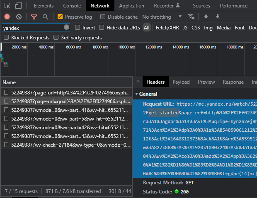
Task: Filter by CSS requests
Action: click(196, 27)
